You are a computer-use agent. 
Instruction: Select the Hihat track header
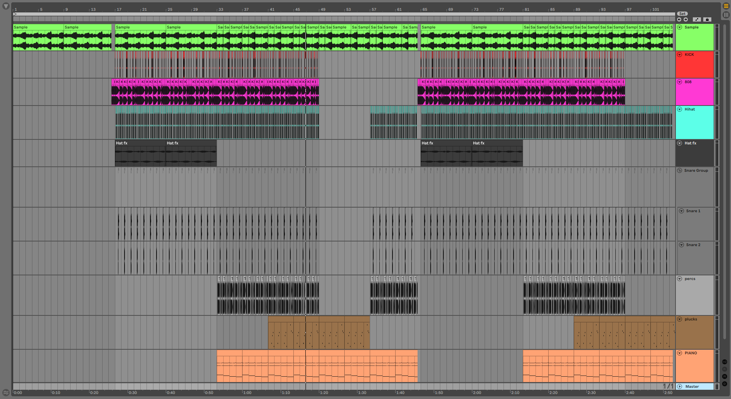click(695, 122)
